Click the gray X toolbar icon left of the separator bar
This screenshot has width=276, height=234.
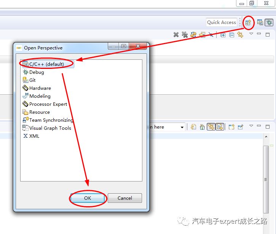coord(211,35)
